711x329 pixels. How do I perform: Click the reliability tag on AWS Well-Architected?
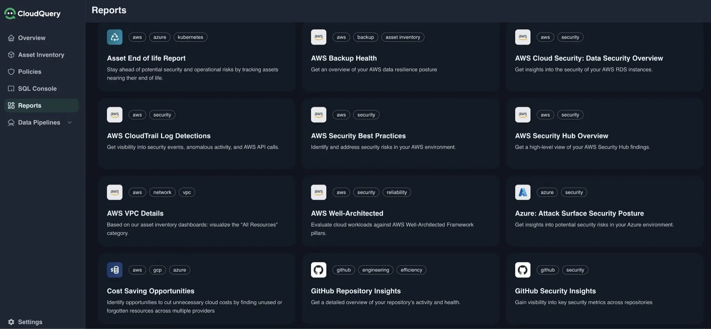coord(397,192)
